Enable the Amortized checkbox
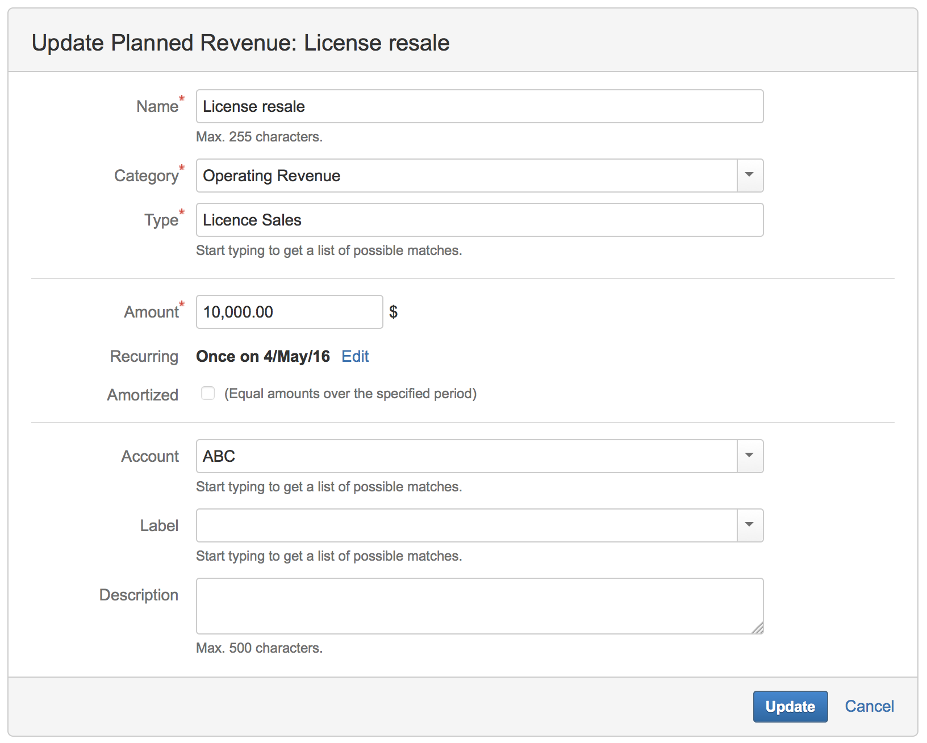 coord(208,394)
